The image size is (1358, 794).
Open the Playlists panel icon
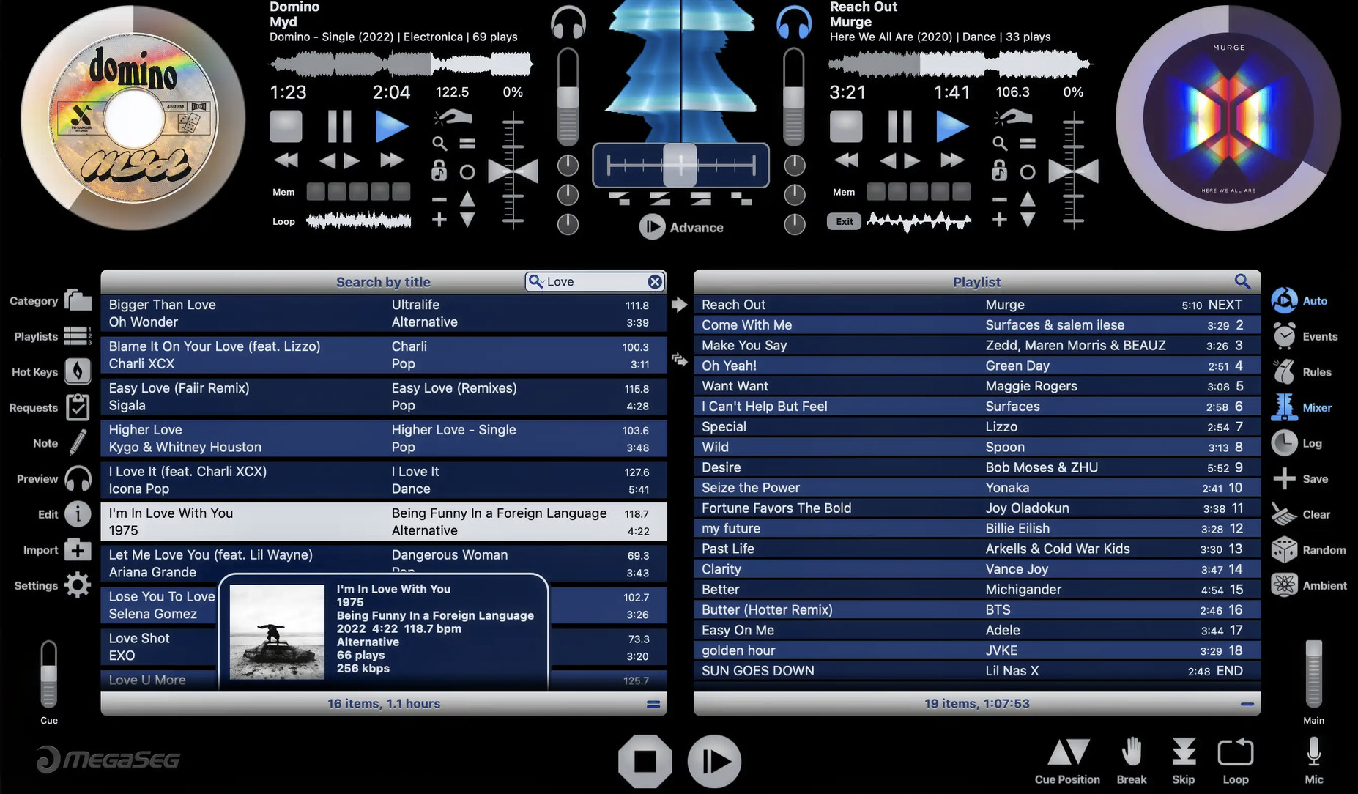pos(78,336)
